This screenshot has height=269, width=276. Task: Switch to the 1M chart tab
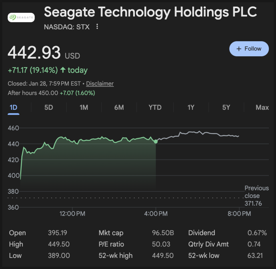tap(84, 108)
